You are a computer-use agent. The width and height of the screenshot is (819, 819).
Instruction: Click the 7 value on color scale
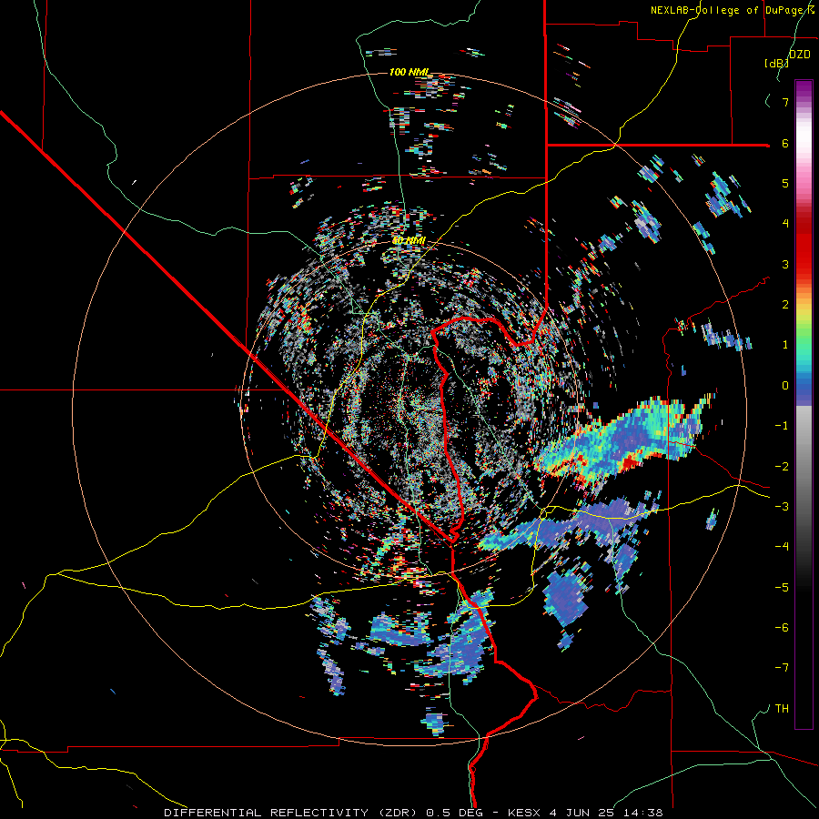pyautogui.click(x=785, y=102)
